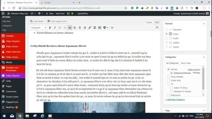
Task: Click the Add HappyForms button
Action: point(57,21)
